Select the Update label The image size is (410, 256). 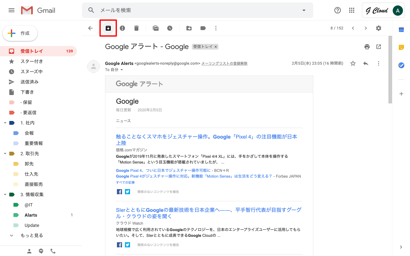[38, 225]
